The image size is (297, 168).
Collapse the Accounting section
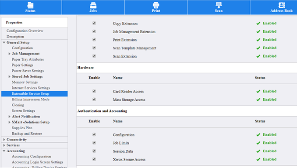pyautogui.click(x=4, y=151)
